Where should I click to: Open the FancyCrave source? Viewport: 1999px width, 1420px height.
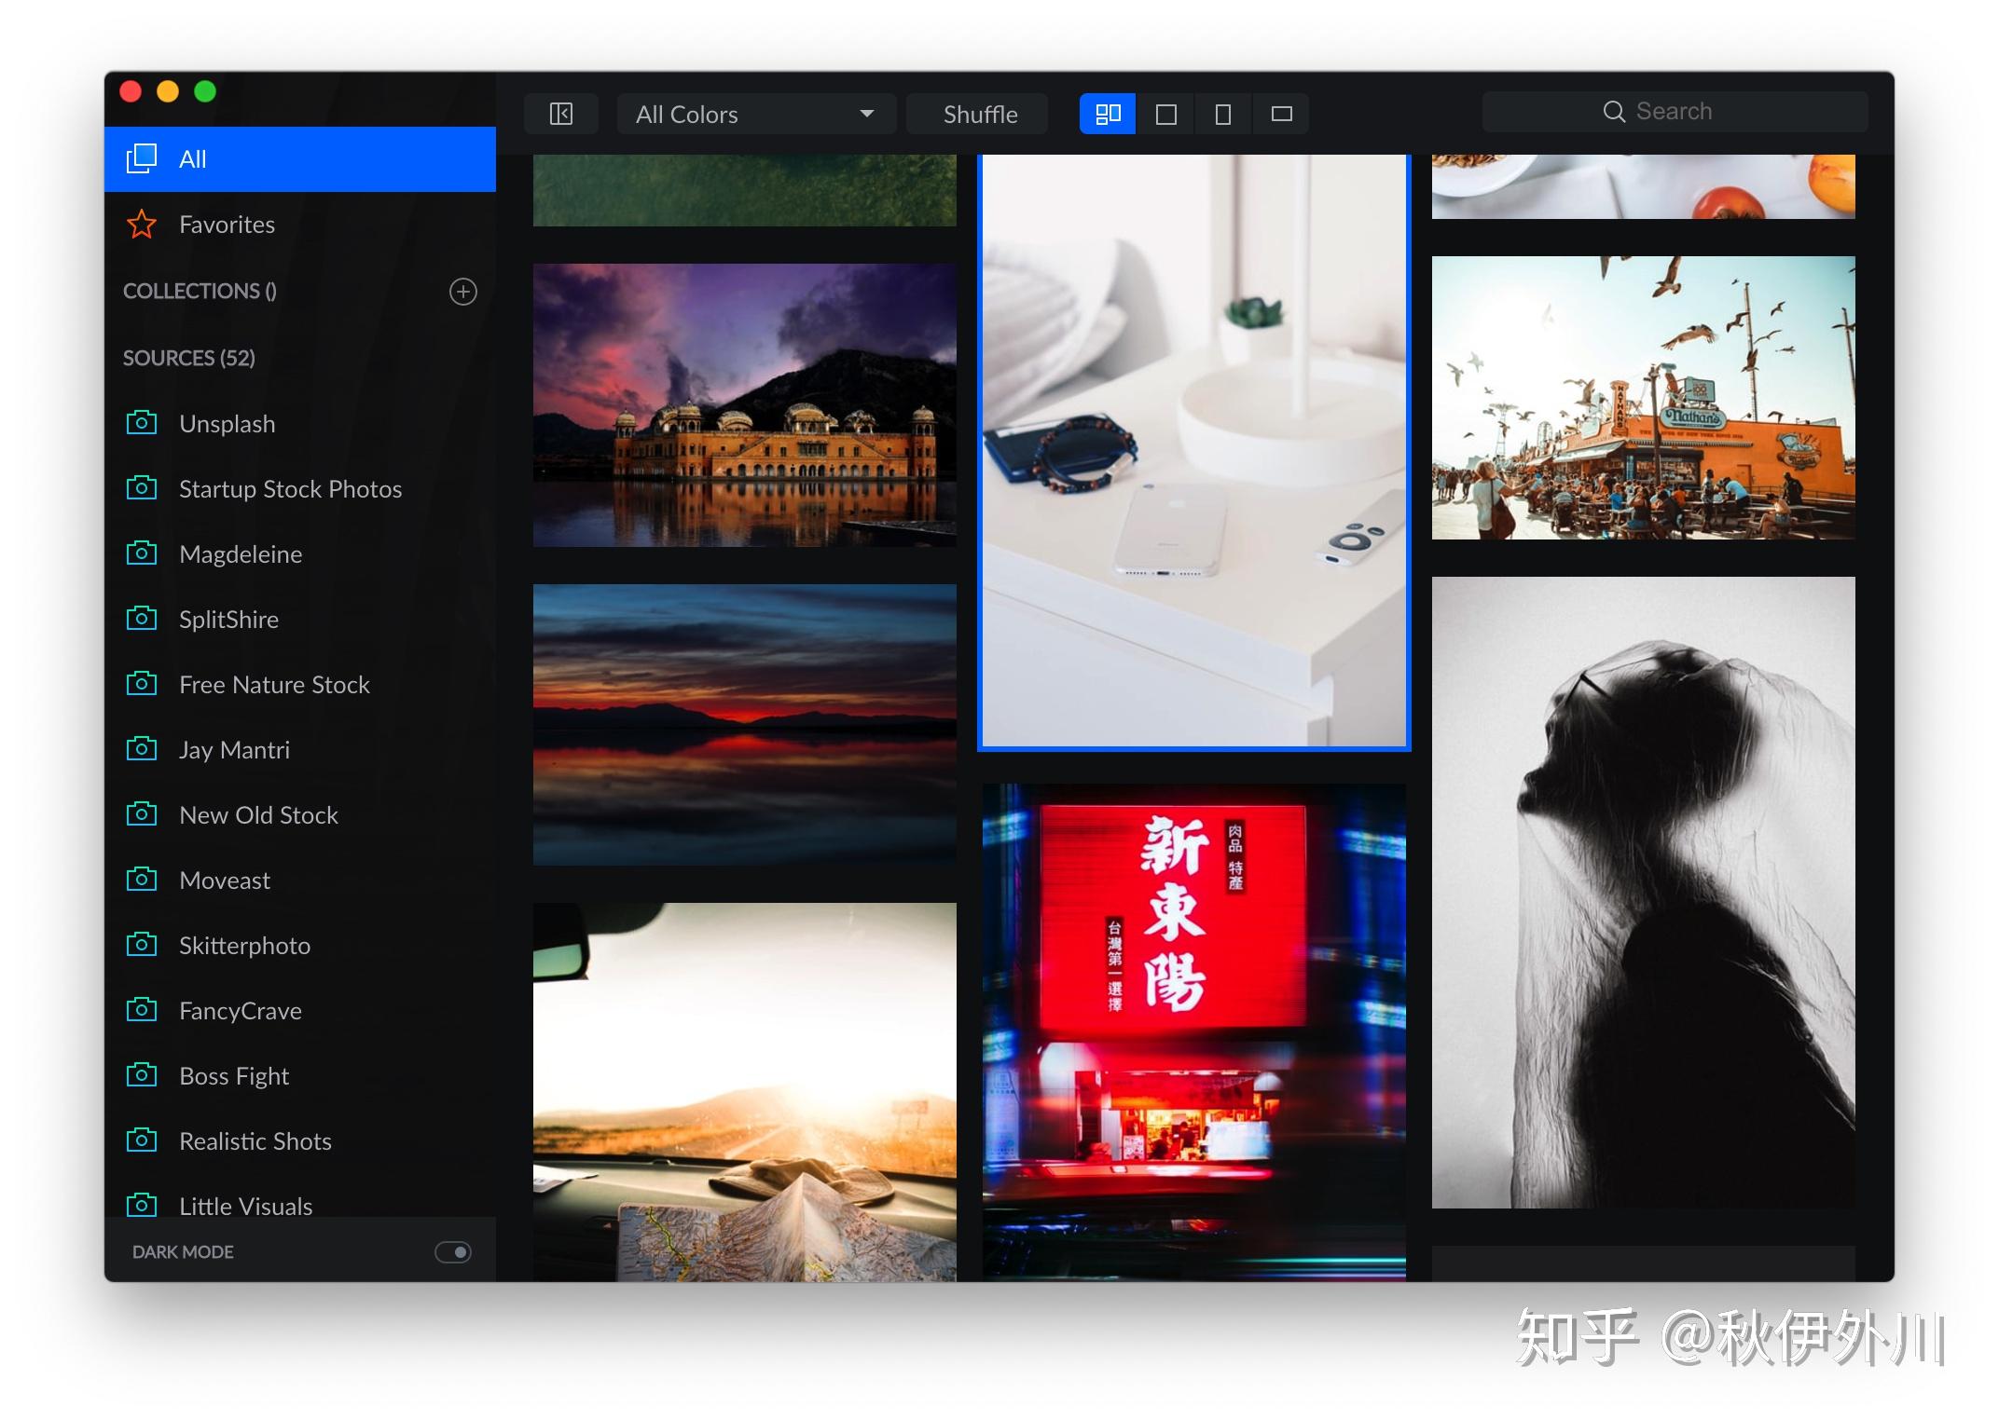[300, 1011]
